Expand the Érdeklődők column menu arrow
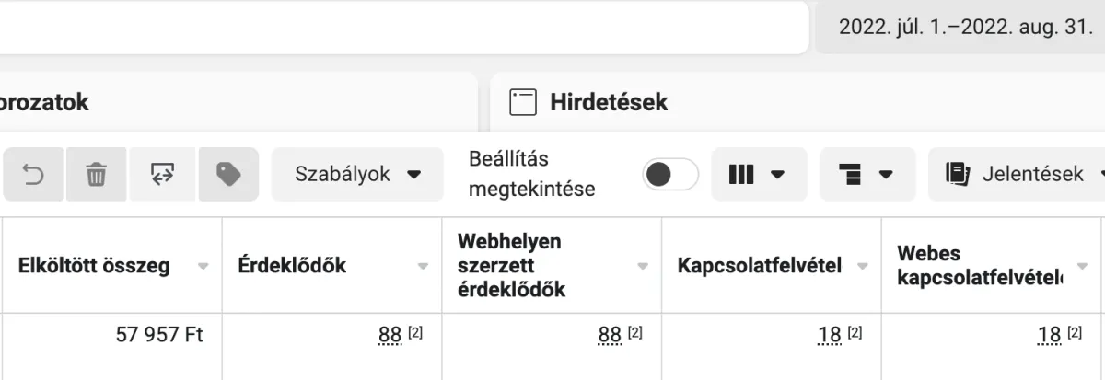Viewport: 1105px width, 380px height. (423, 266)
